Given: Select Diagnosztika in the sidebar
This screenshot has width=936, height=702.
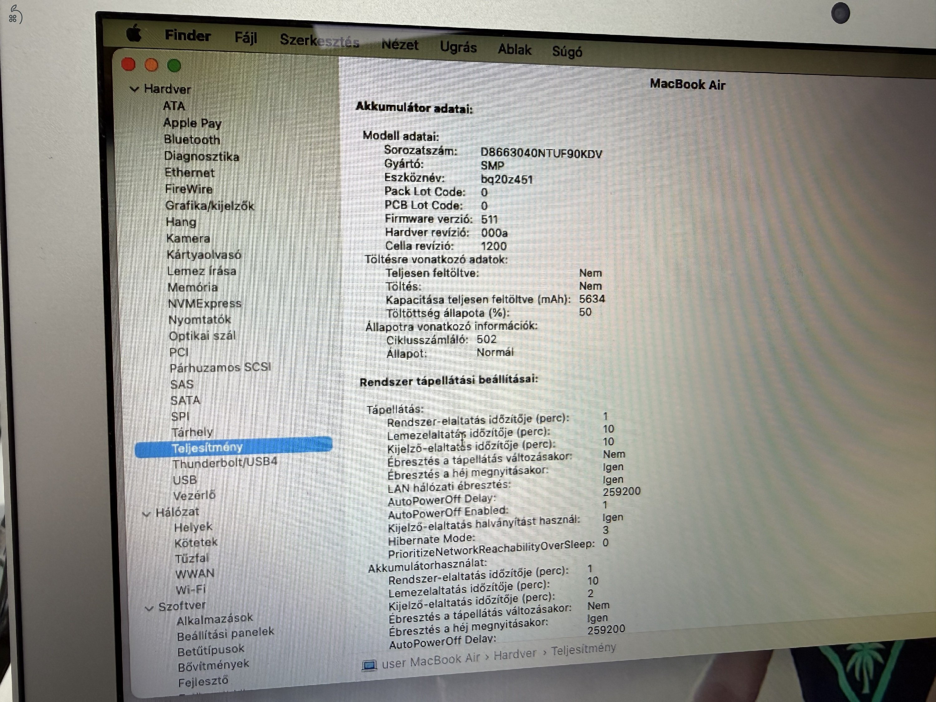Looking at the screenshot, I should (x=202, y=156).
